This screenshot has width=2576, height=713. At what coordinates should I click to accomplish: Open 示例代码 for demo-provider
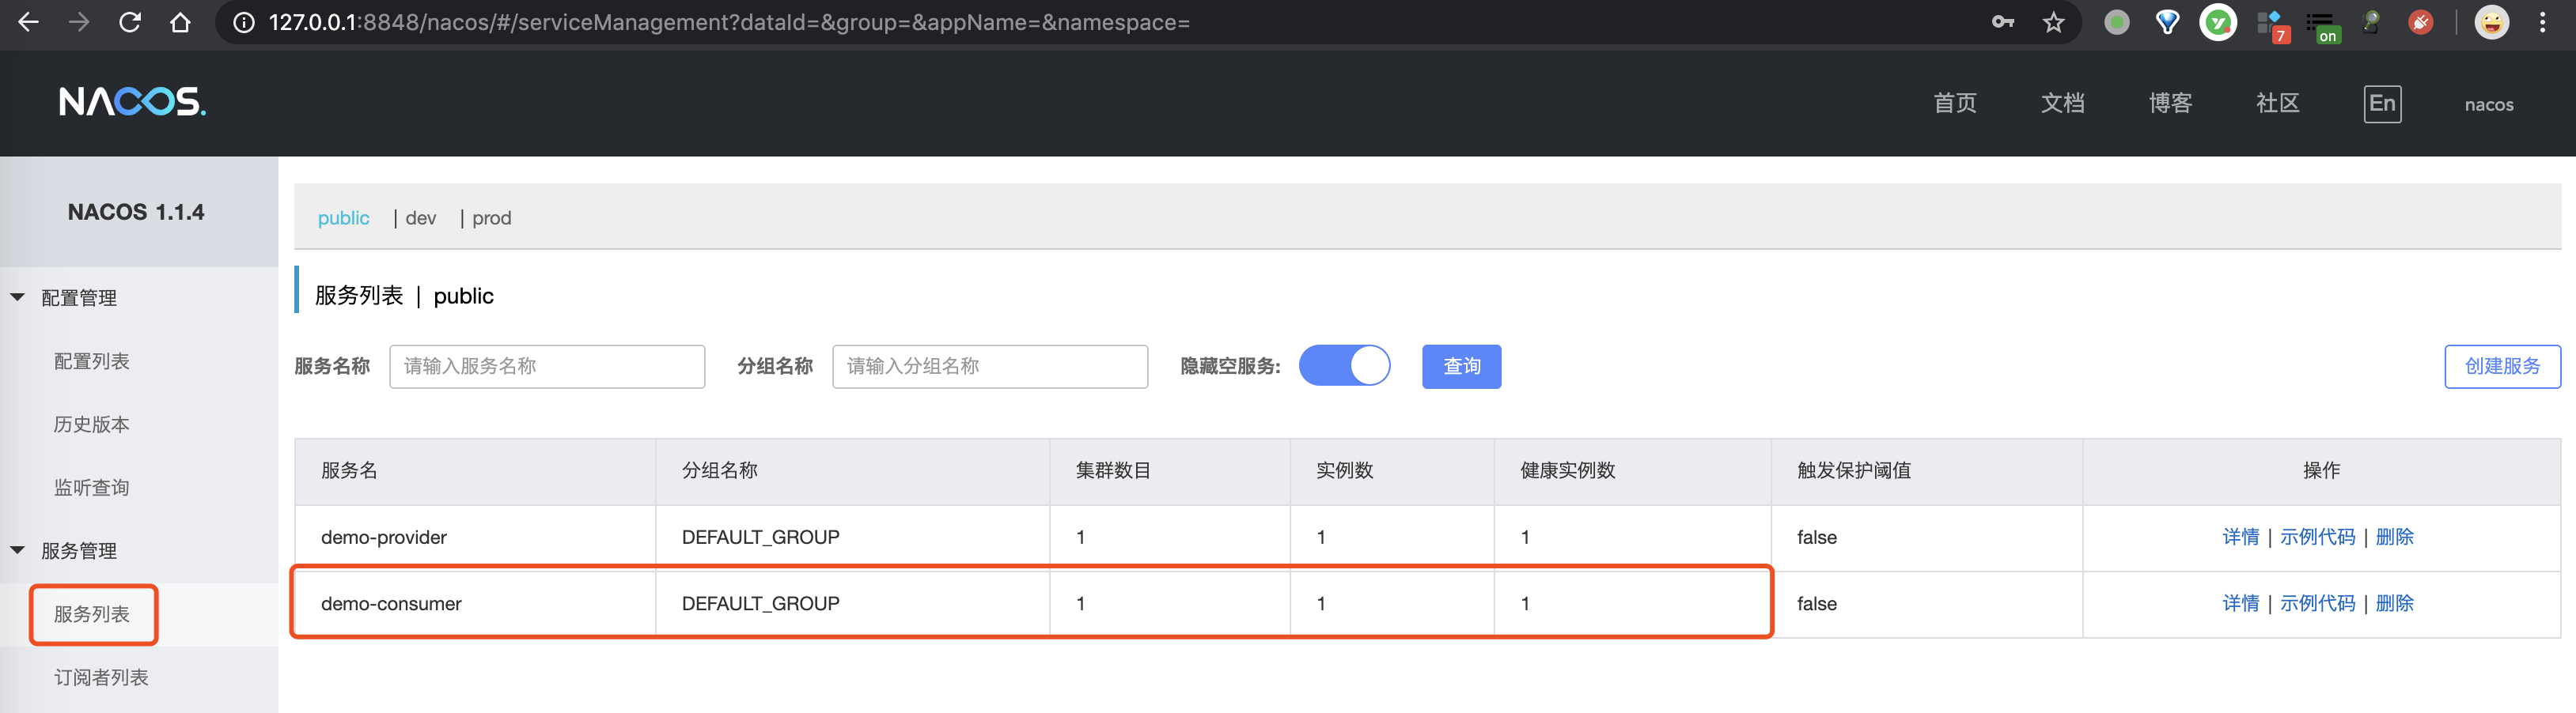pos(2317,538)
